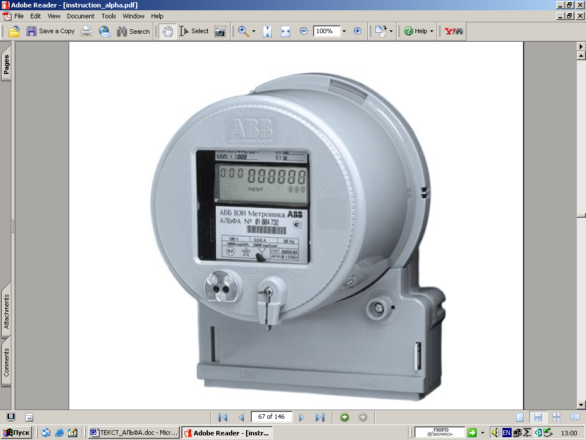Open the Window menu
This screenshot has width=586, height=440.
(x=133, y=16)
